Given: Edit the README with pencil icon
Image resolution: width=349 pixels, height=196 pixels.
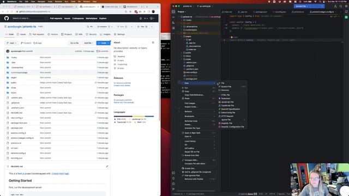Looking at the screenshot, I should pos(107,166).
